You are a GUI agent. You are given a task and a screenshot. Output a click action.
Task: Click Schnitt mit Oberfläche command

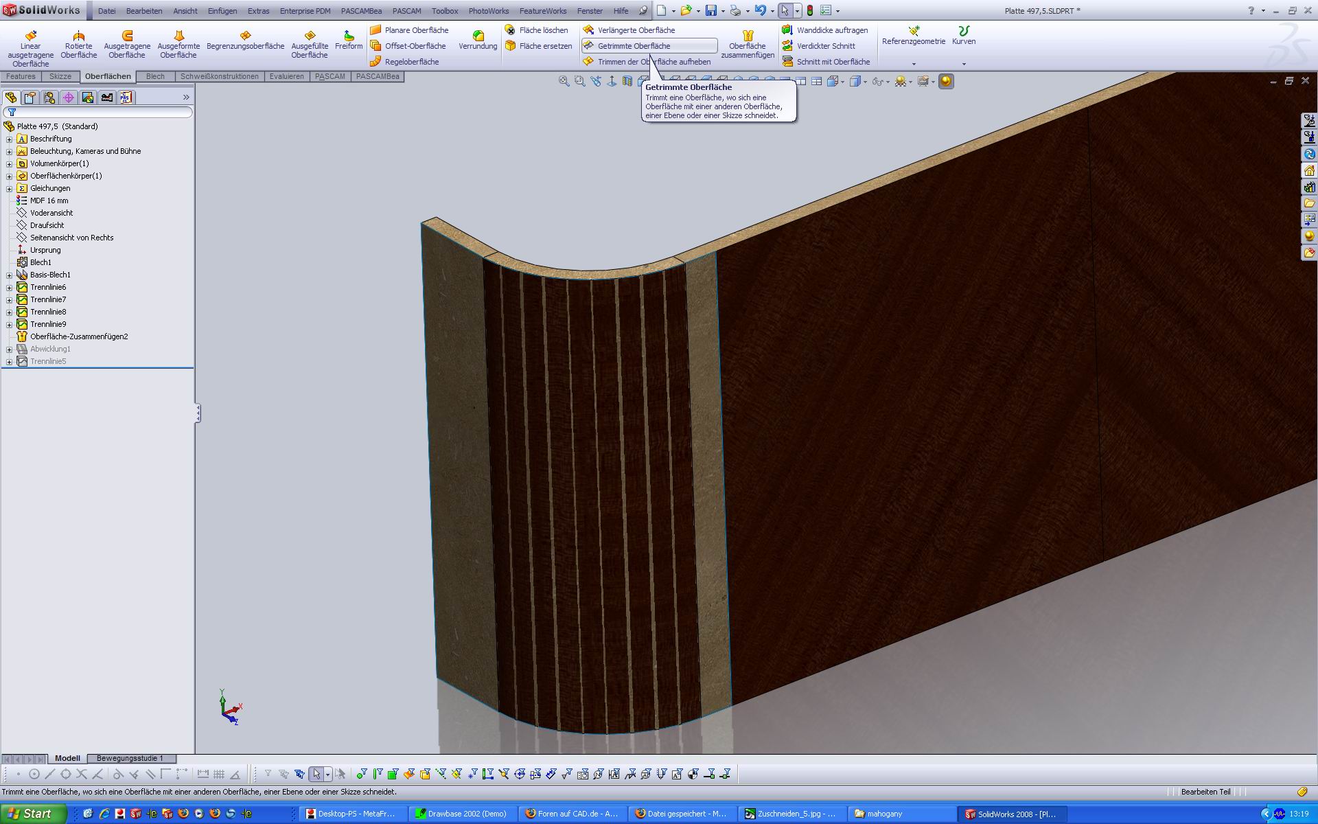click(x=826, y=62)
